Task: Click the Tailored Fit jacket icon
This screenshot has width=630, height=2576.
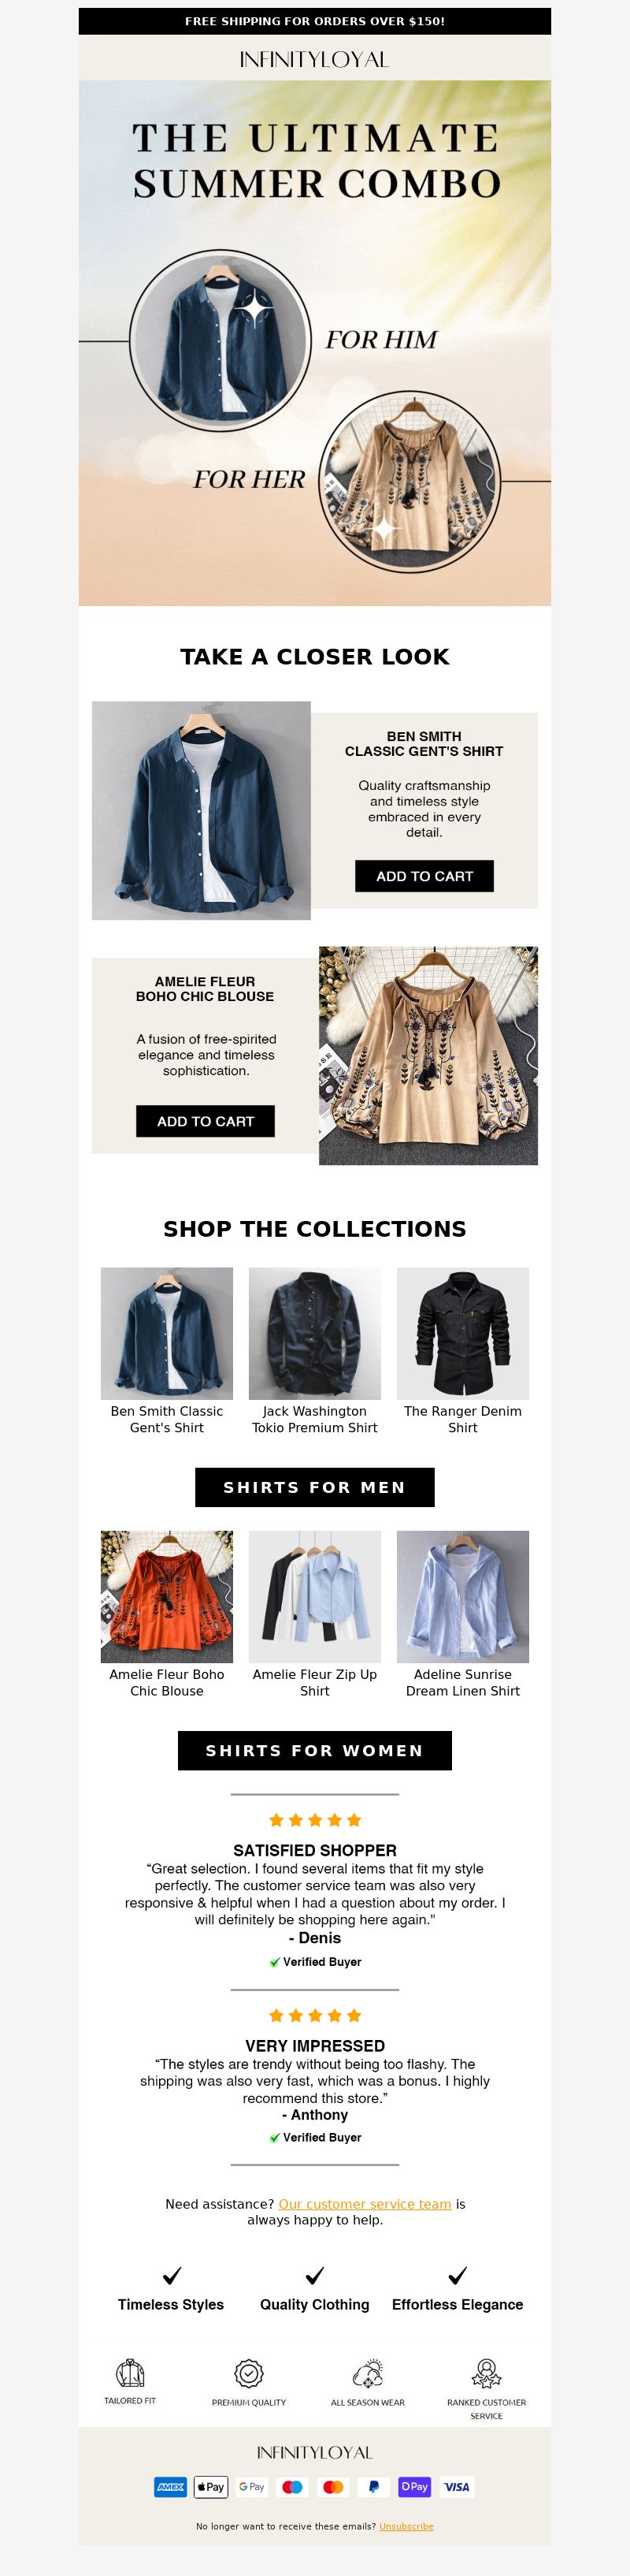Action: tap(130, 2373)
